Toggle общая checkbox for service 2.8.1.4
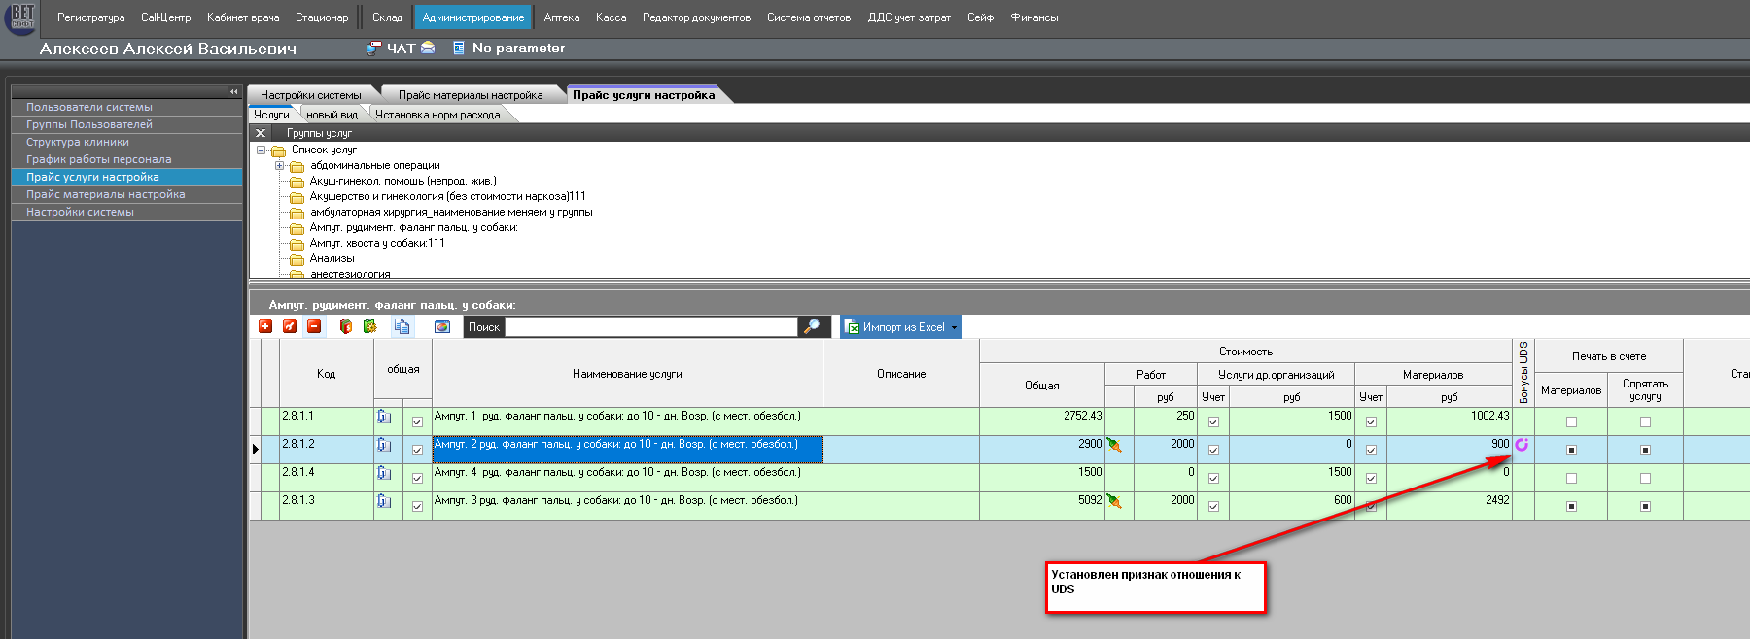The image size is (1750, 639). pos(418,479)
